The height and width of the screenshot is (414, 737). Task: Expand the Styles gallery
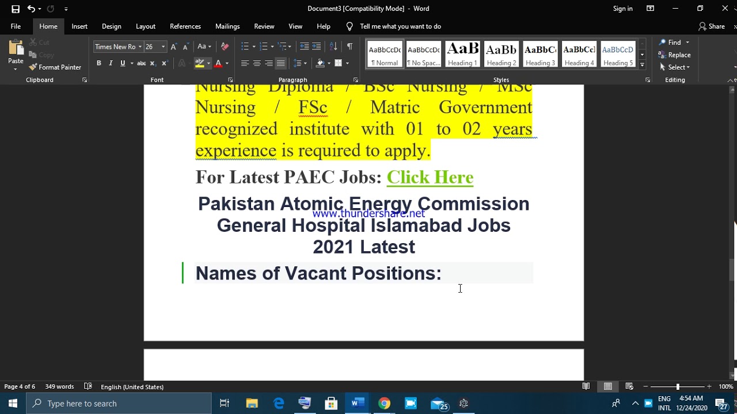(x=642, y=64)
